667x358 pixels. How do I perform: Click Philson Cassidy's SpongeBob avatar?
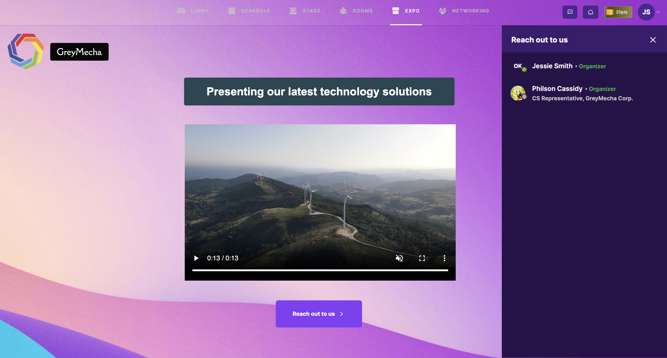[x=518, y=93]
